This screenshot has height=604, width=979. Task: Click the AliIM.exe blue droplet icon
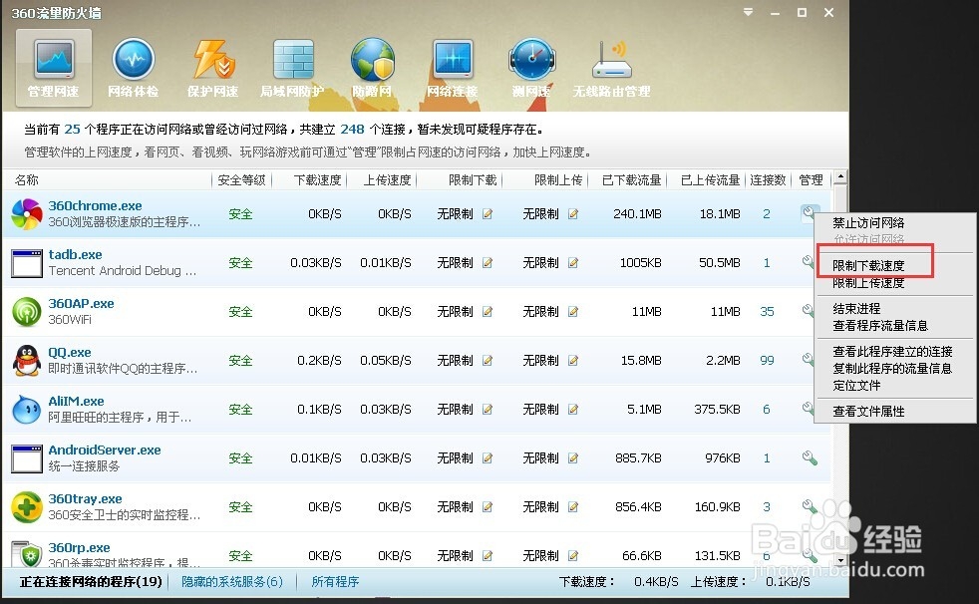click(x=27, y=410)
